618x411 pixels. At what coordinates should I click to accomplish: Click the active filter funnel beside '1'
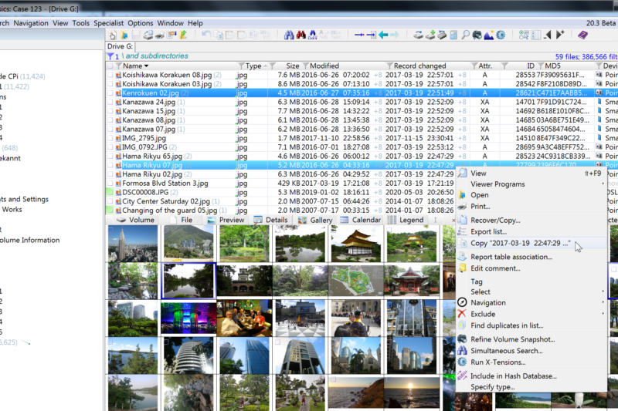pos(110,56)
